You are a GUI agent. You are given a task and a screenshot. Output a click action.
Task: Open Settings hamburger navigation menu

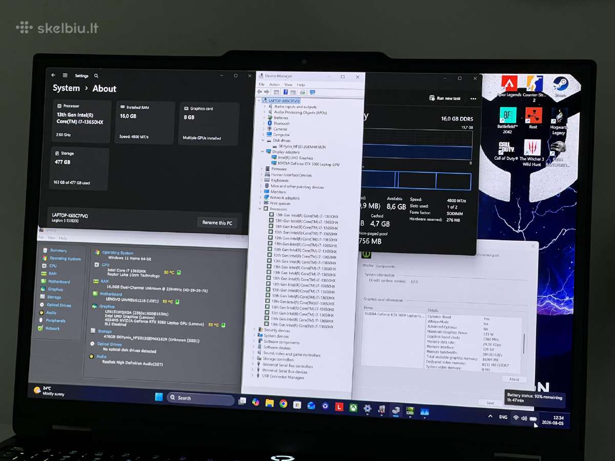pyautogui.click(x=65, y=75)
